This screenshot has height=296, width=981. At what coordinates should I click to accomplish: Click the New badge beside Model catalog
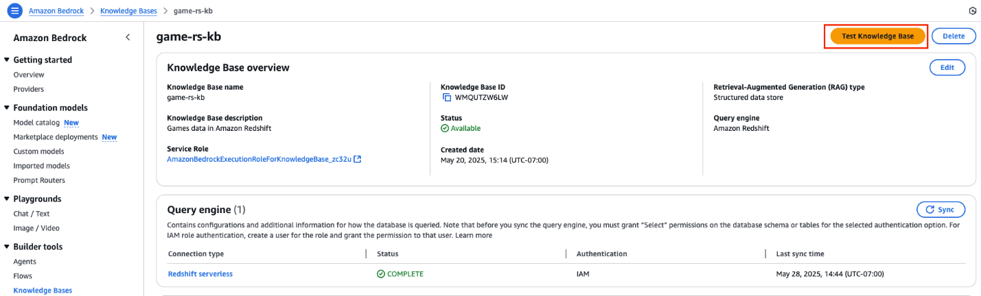[71, 123]
